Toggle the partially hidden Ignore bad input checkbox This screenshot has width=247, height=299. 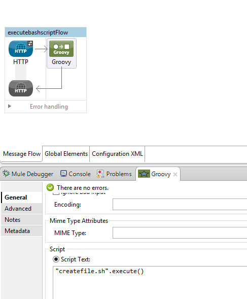[56, 193]
